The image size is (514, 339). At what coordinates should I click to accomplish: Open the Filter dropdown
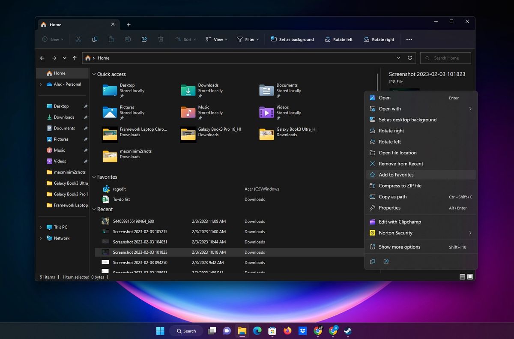point(248,39)
